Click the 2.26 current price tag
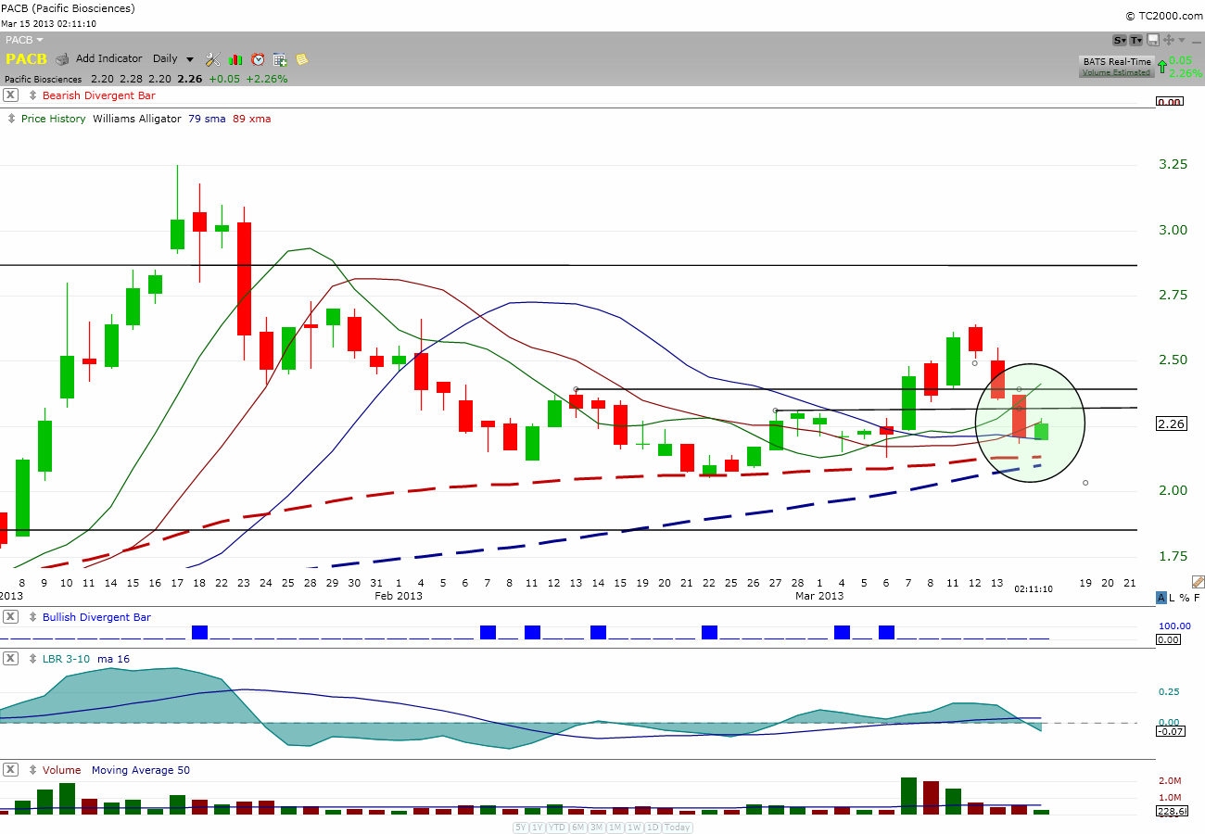 coord(1173,424)
